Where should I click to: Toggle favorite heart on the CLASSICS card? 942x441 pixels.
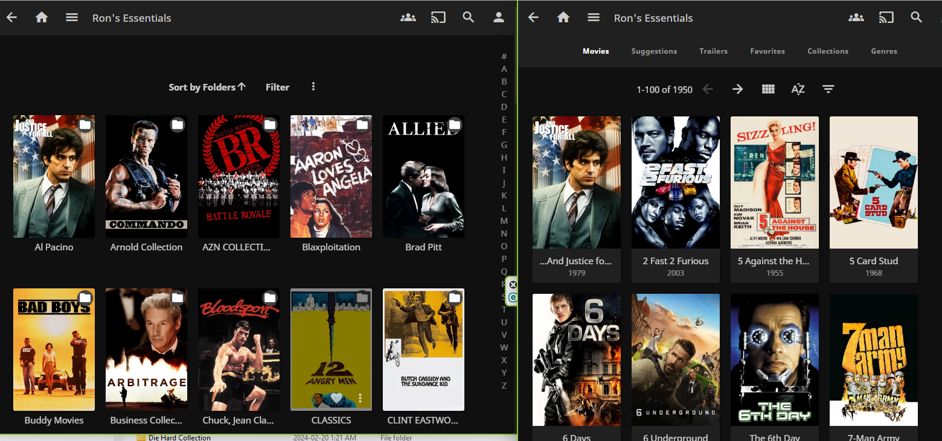pos(337,398)
